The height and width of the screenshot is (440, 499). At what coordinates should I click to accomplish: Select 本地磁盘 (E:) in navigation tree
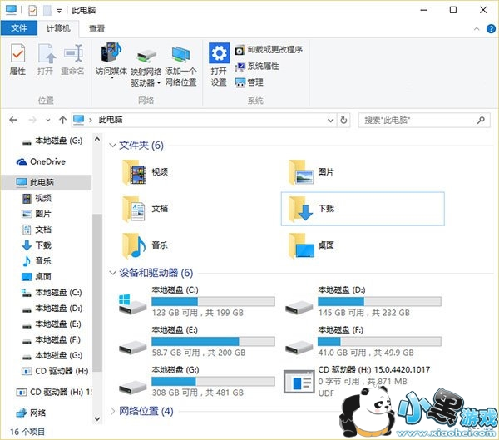(x=52, y=324)
